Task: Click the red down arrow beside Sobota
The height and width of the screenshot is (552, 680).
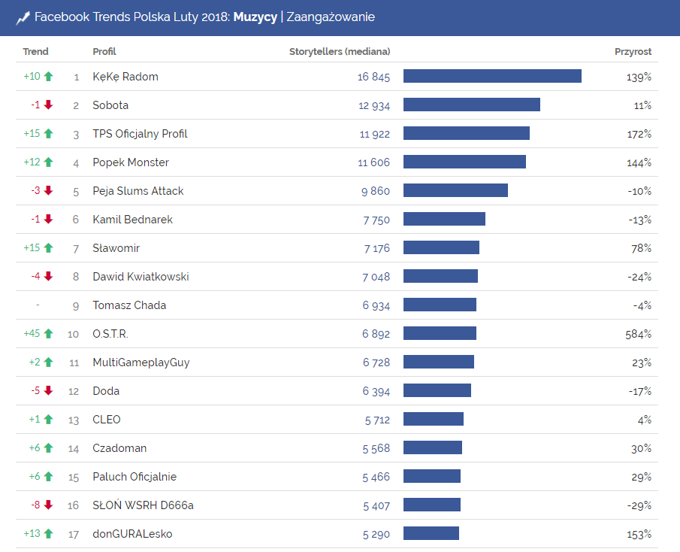Action: pos(49,105)
